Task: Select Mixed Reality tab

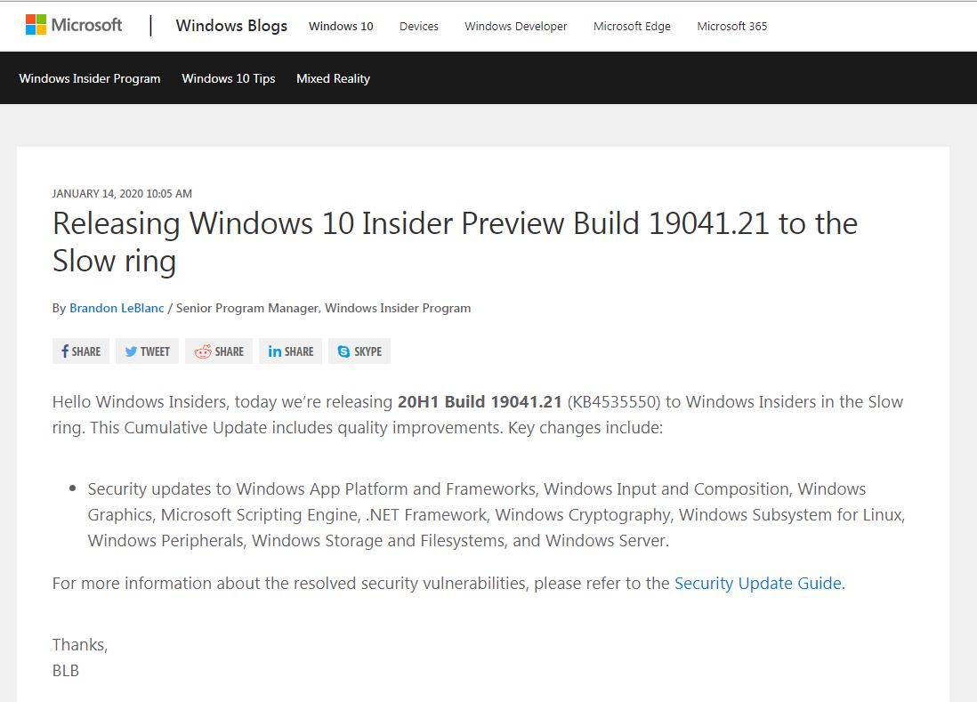Action: [334, 78]
